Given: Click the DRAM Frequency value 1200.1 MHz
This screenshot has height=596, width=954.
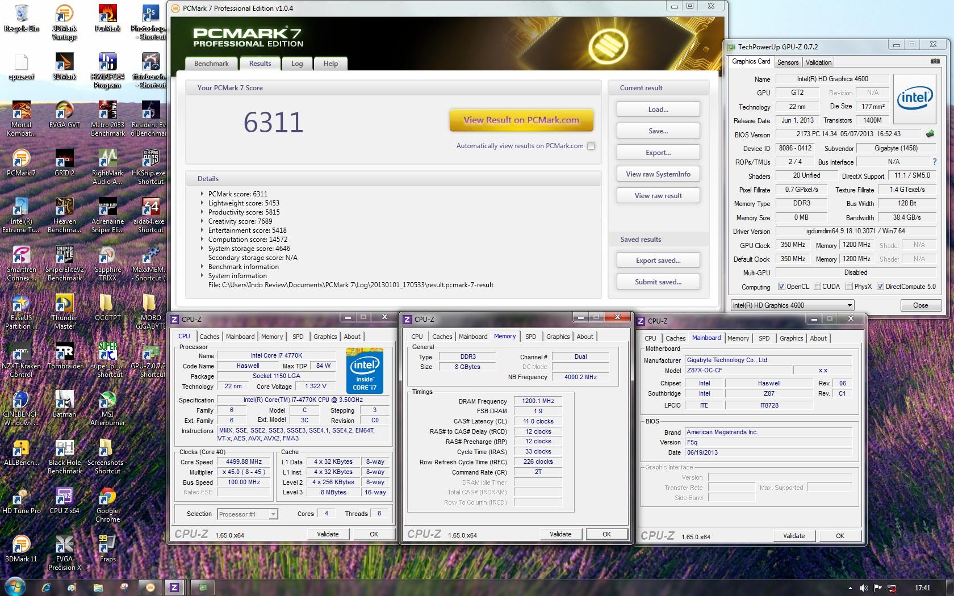Looking at the screenshot, I should coord(538,401).
